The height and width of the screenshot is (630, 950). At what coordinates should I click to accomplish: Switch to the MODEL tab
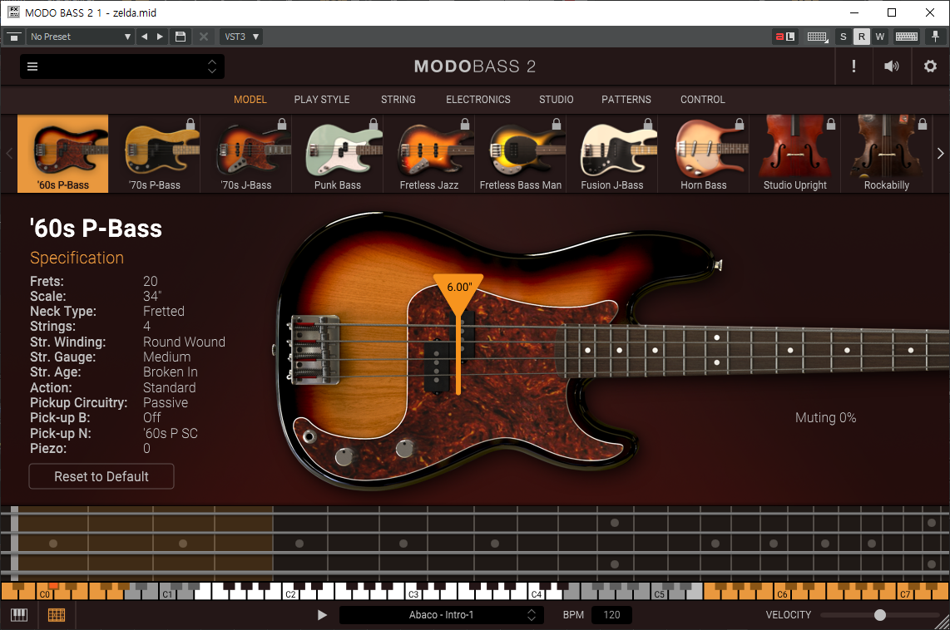pyautogui.click(x=250, y=99)
